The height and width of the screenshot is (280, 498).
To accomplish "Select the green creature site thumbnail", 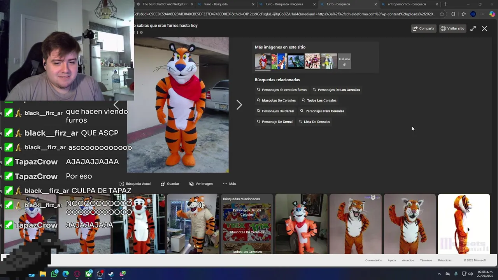I will coord(296,61).
